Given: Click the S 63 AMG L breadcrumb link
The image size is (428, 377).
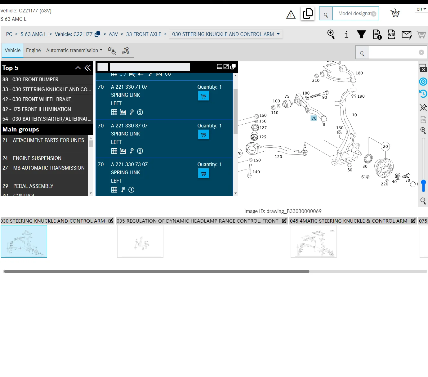Looking at the screenshot, I should (x=33, y=34).
